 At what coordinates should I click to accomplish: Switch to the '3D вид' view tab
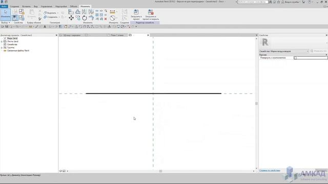point(71,35)
